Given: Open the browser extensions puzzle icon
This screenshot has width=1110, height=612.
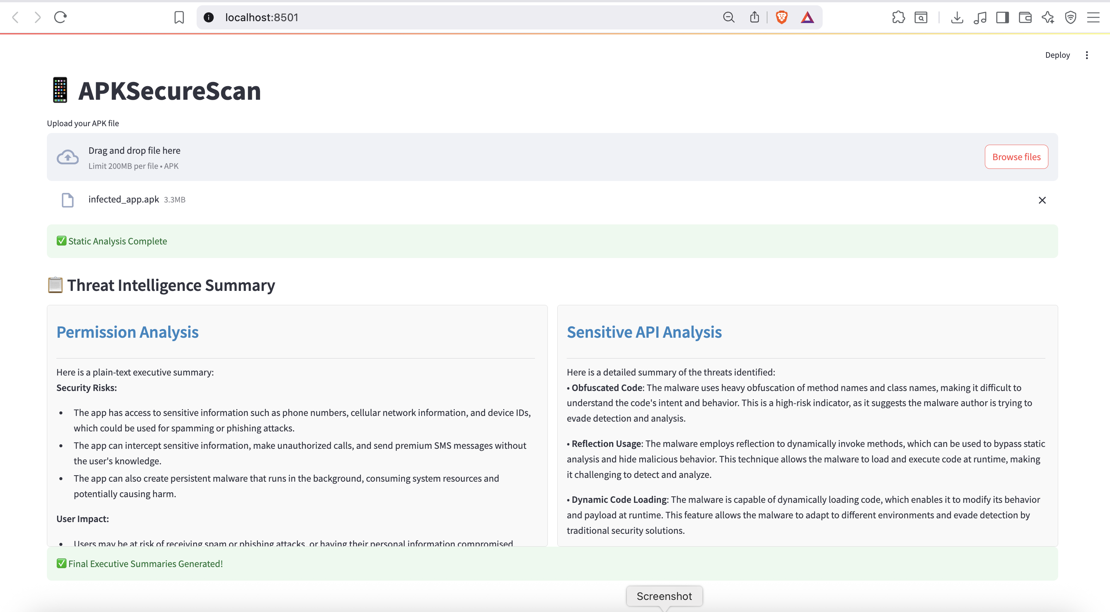Looking at the screenshot, I should pos(898,17).
